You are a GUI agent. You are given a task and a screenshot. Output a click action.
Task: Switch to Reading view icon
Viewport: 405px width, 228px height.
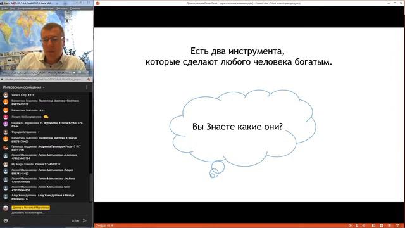pyautogui.click(x=390, y=225)
